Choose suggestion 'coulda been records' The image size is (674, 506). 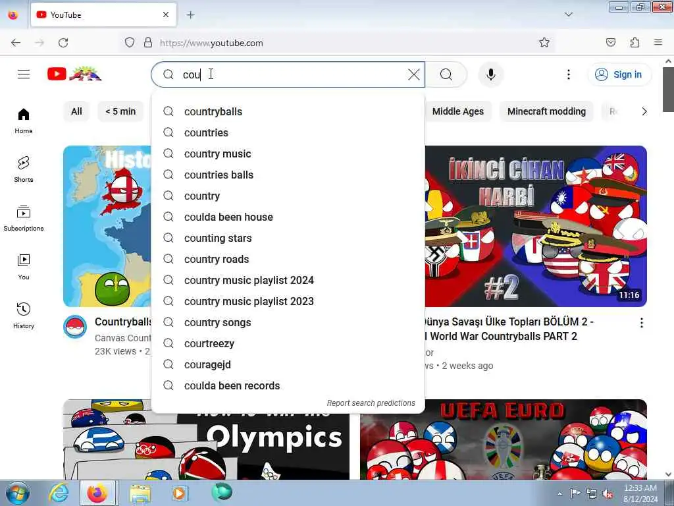[x=288, y=385]
